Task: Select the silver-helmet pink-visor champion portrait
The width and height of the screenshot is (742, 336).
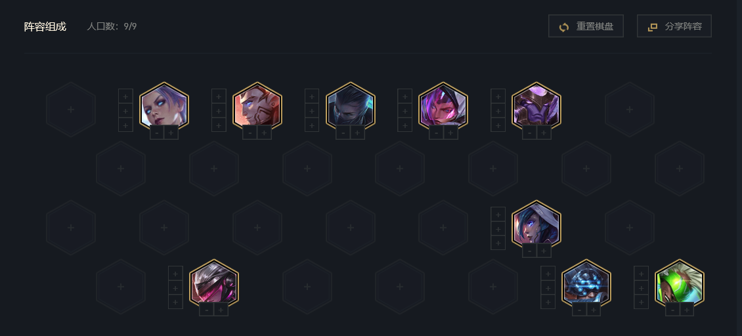Action: 214,284
